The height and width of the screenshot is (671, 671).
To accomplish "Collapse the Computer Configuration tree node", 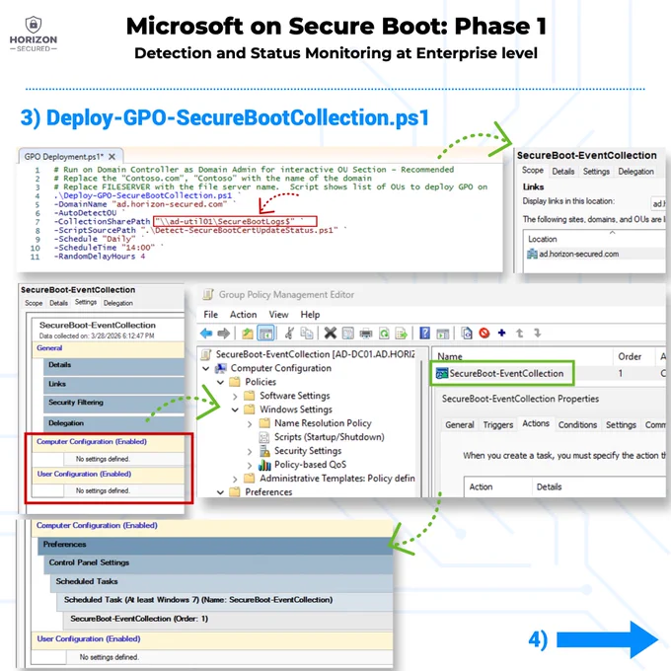I will pos(206,368).
